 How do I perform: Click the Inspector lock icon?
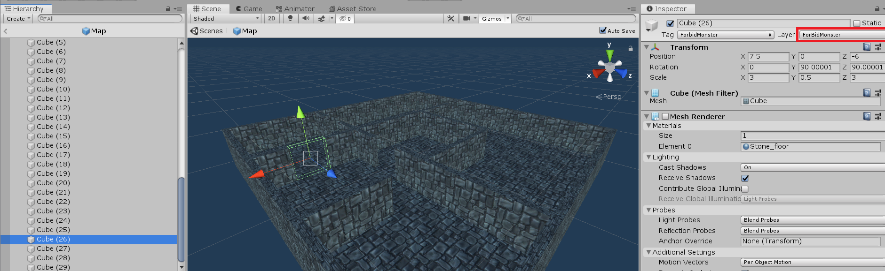click(877, 8)
